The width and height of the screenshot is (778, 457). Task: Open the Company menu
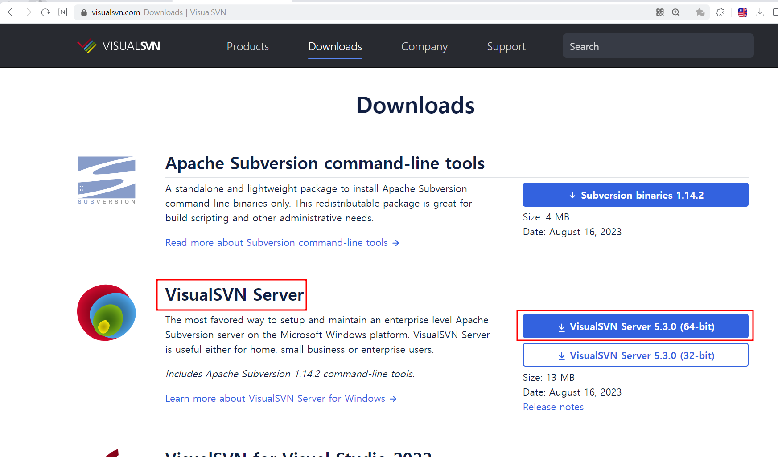424,46
